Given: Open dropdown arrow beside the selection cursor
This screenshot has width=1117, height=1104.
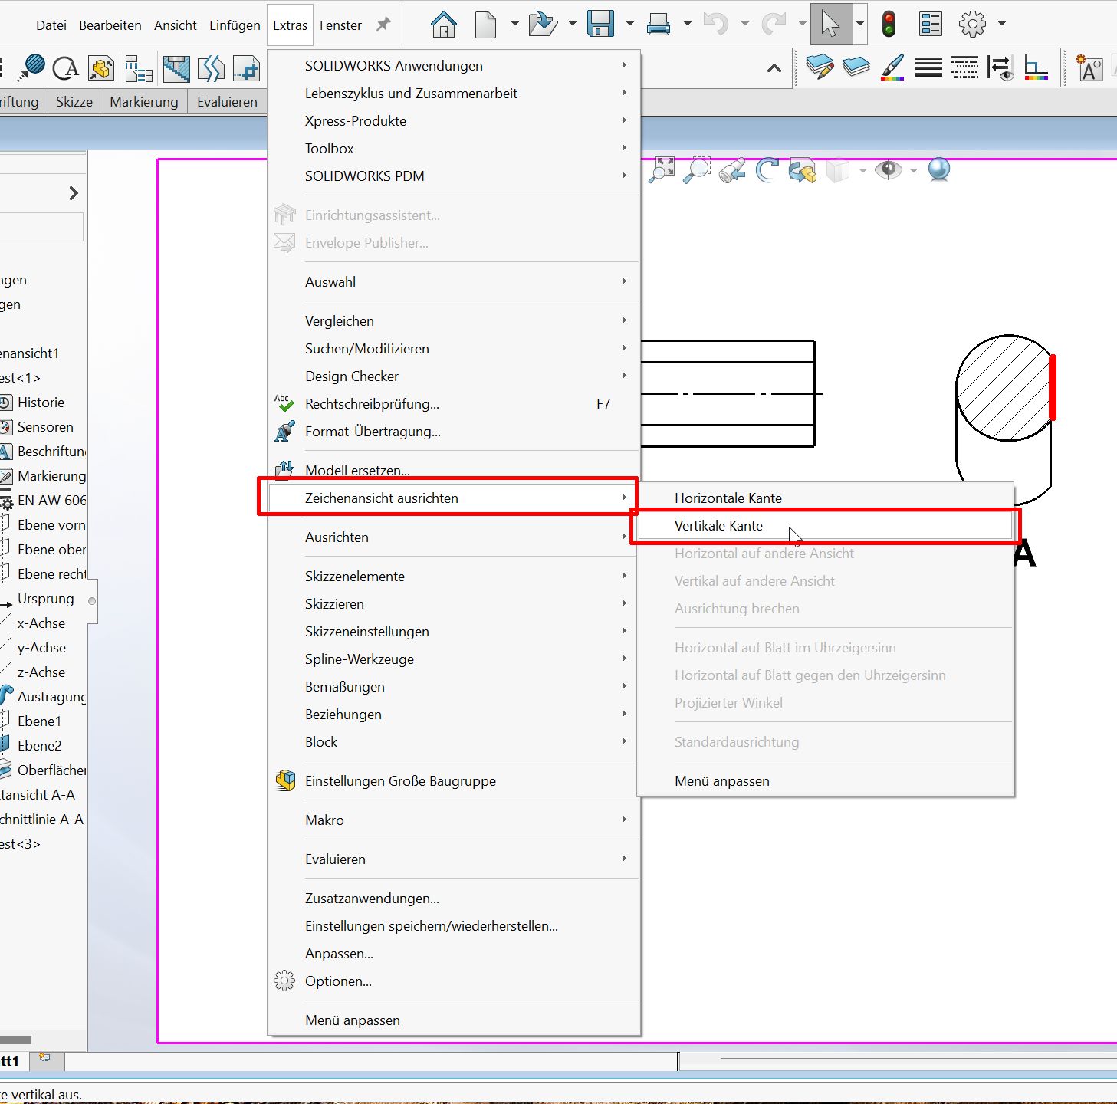Looking at the screenshot, I should (x=860, y=25).
